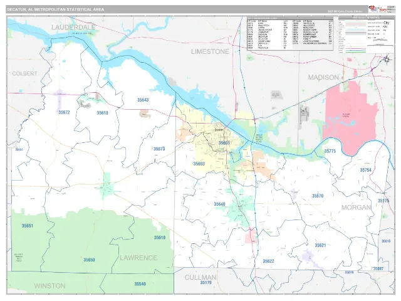Click the compass rose icon

point(387,60)
